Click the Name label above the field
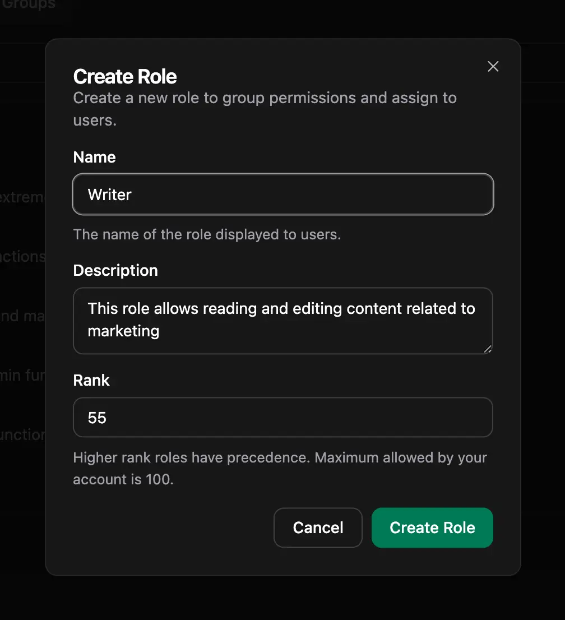Image resolution: width=565 pixels, height=620 pixels. tap(94, 157)
